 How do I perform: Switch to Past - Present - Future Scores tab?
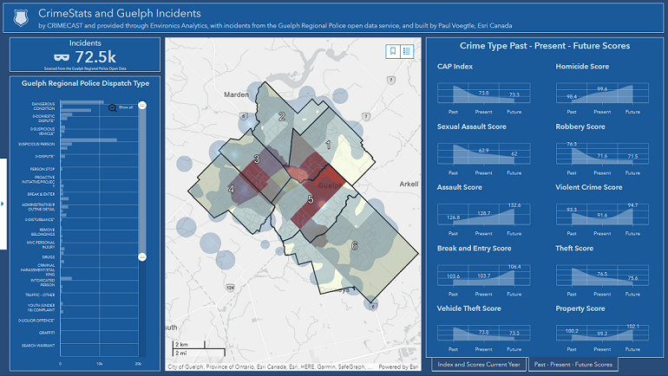[x=573, y=365]
